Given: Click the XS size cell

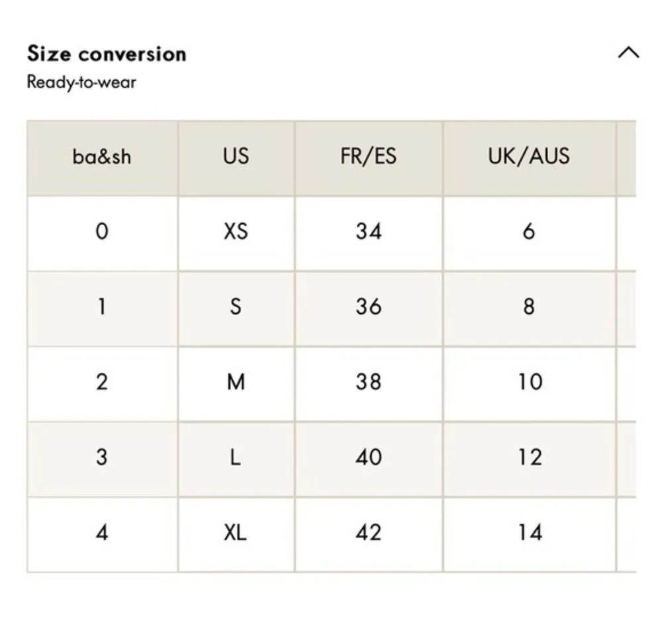Looking at the screenshot, I should pyautogui.click(x=236, y=232).
